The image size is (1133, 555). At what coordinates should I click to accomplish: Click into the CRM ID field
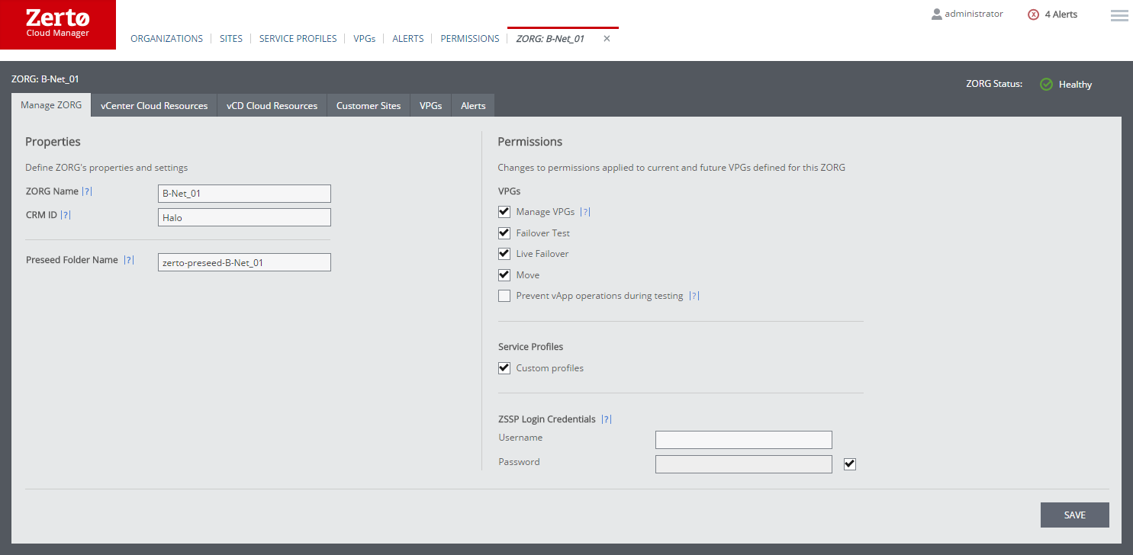click(244, 217)
